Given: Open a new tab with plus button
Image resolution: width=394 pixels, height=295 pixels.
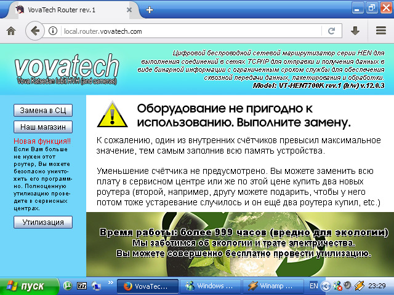Looking at the screenshot, I should click(x=150, y=10).
